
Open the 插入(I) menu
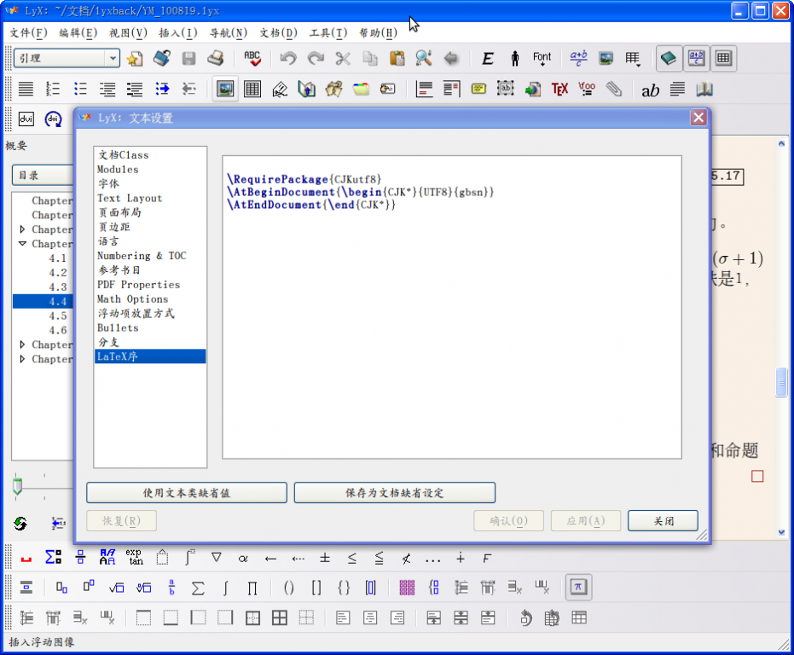(177, 33)
